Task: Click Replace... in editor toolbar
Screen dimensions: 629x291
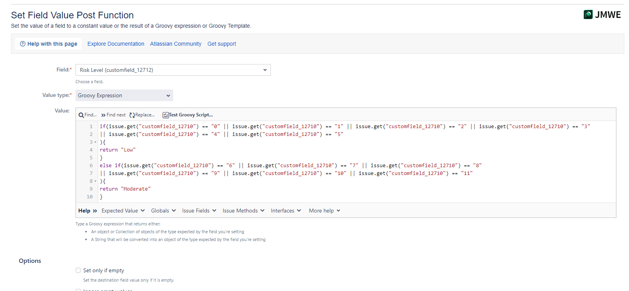Action: tap(142, 115)
